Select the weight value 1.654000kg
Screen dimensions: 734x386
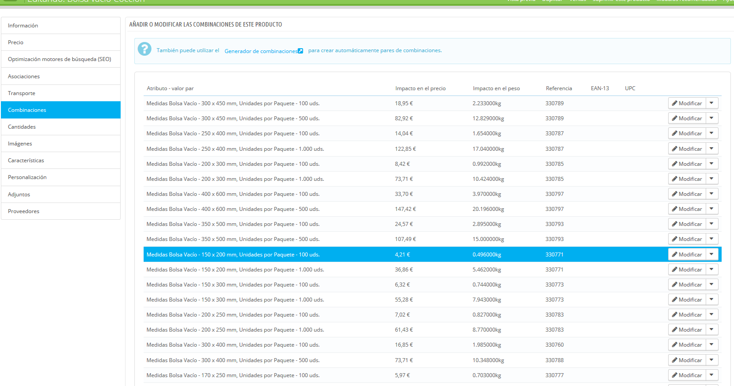pyautogui.click(x=487, y=134)
